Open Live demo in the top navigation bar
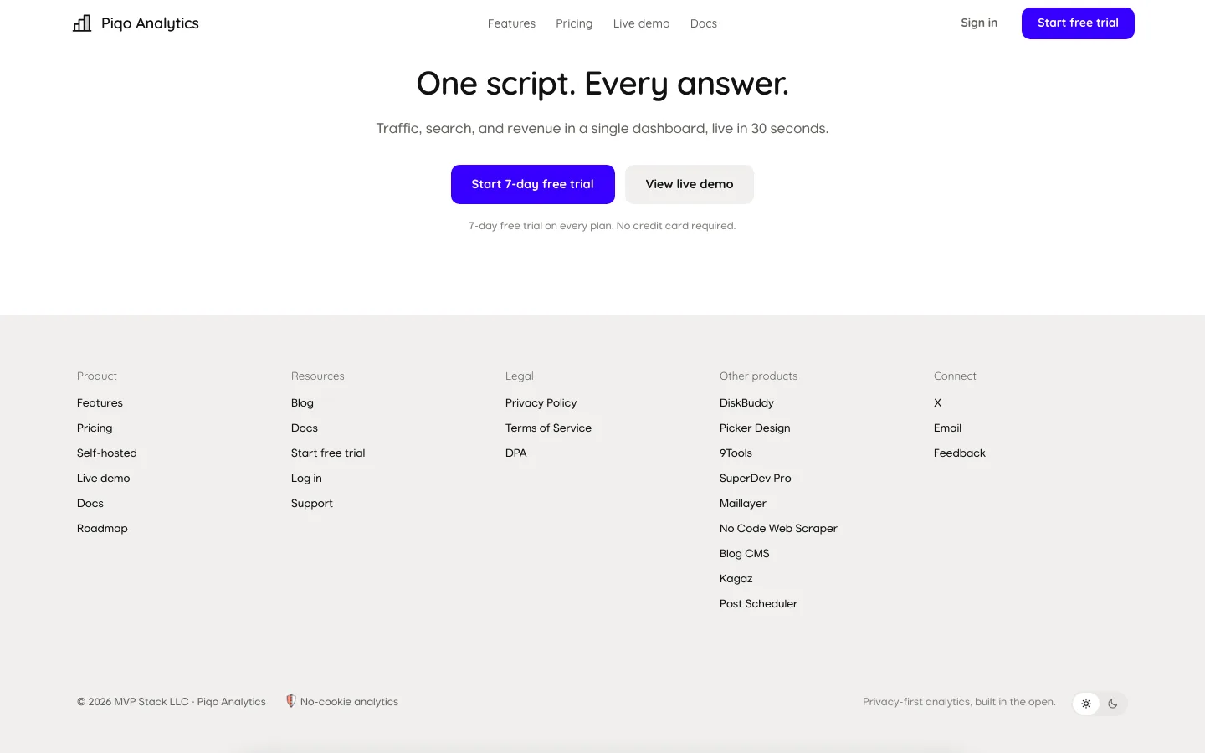 pos(641,23)
